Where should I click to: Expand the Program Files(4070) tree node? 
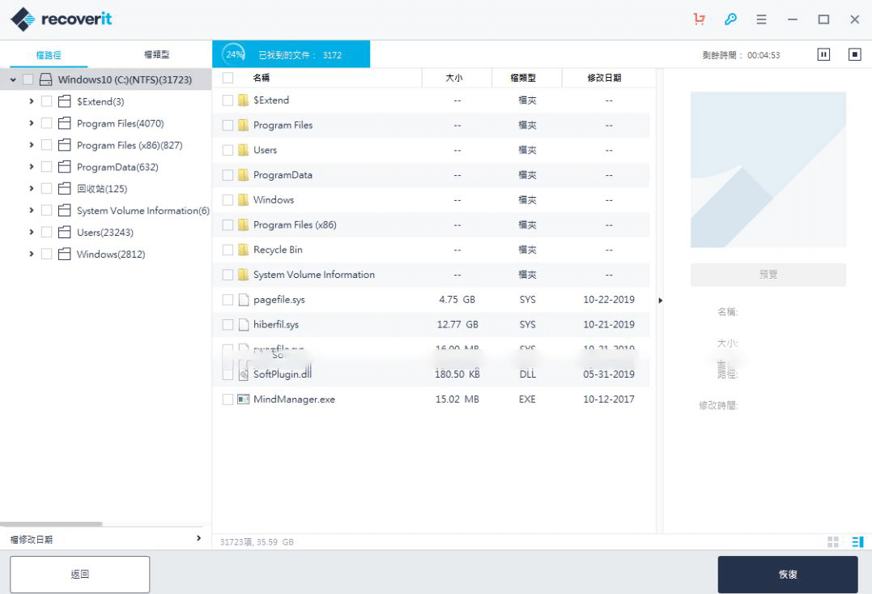click(x=31, y=123)
